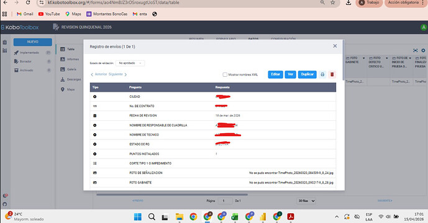The image size is (428, 223).
Task: Click the horizontal scrollbar under the data table
Action: click(x=171, y=195)
